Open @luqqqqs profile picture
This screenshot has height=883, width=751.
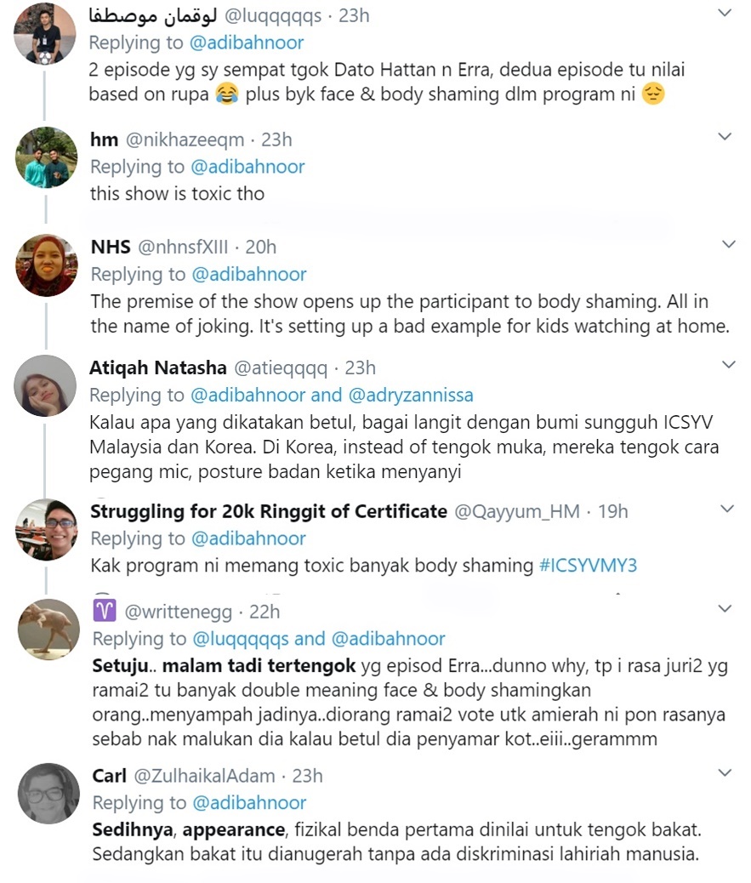[x=45, y=34]
